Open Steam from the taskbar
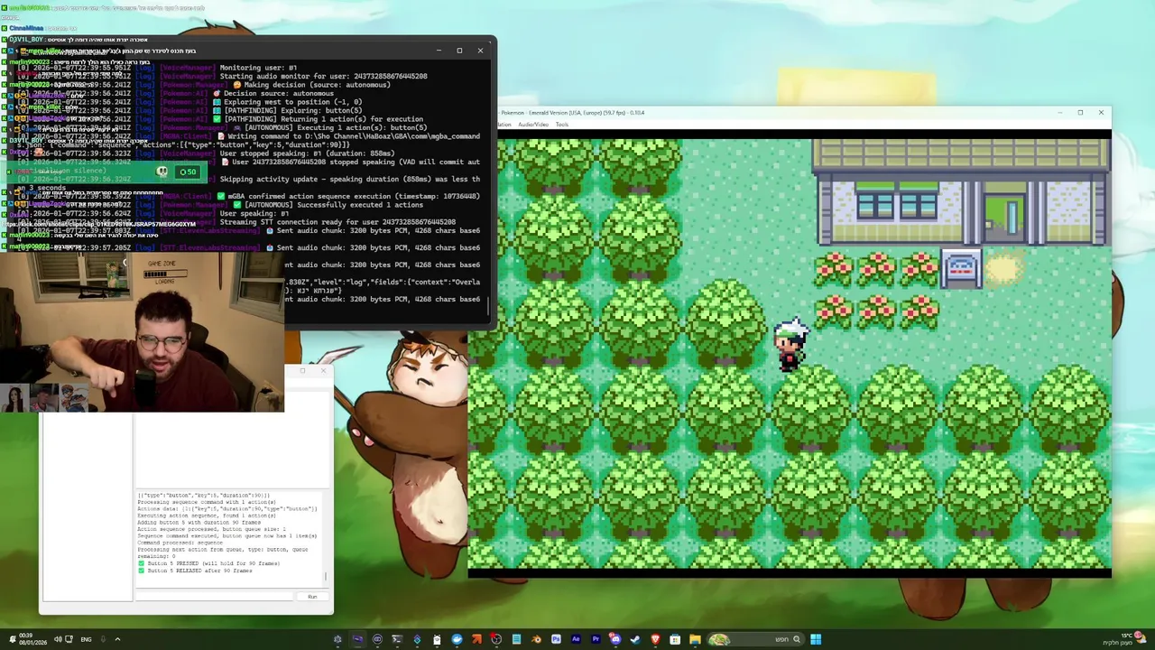Screen dimensions: 1155x650 [x=635, y=639]
